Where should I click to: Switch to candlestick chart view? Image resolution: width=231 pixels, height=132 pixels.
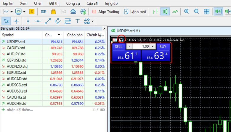coord(165,12)
